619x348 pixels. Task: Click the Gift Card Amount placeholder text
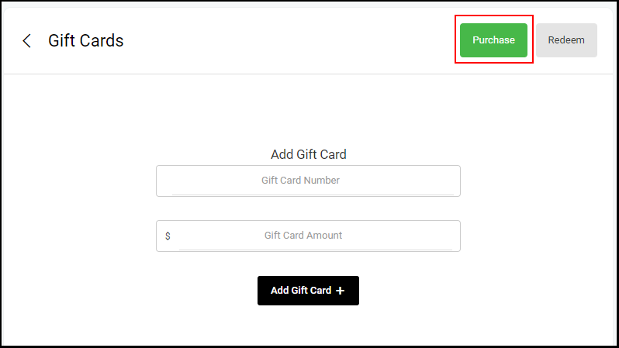pos(303,236)
